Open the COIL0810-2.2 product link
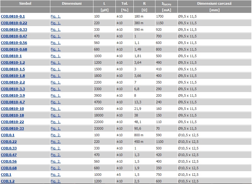The height and width of the screenshot is (184, 252). pyautogui.click(x=13, y=82)
